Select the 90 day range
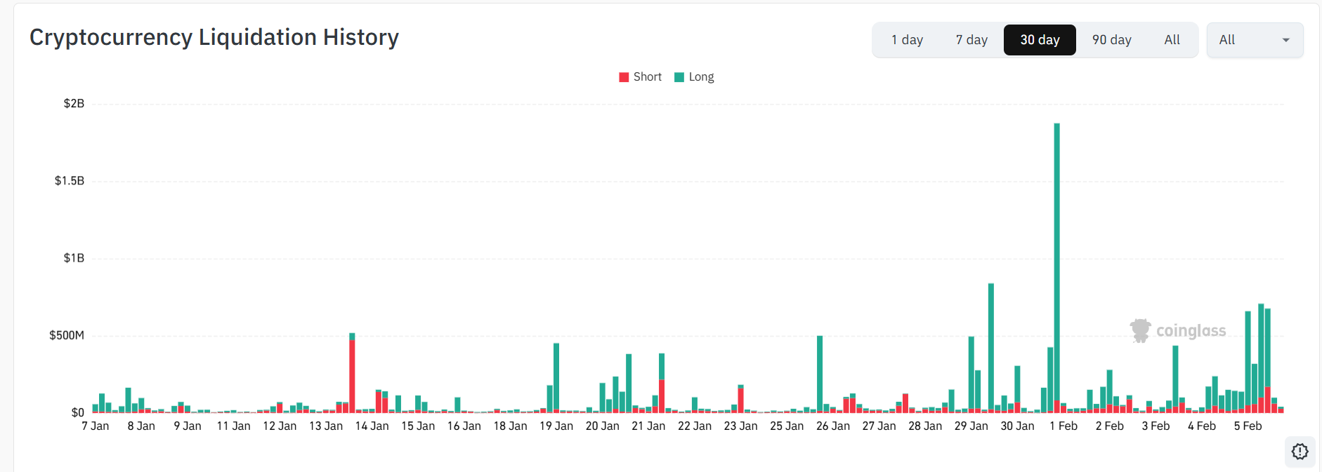Screen dimensions: 1322x472 click(1111, 40)
